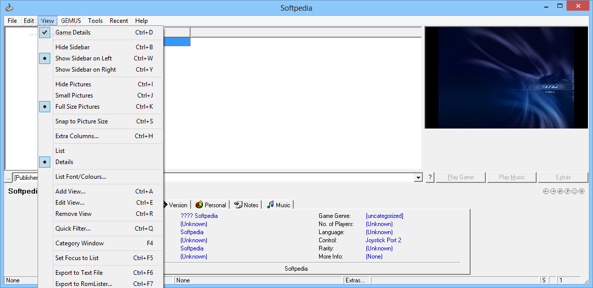593x288 pixels.
Task: Click the ellipsis button left of view box
Action: pos(8,177)
